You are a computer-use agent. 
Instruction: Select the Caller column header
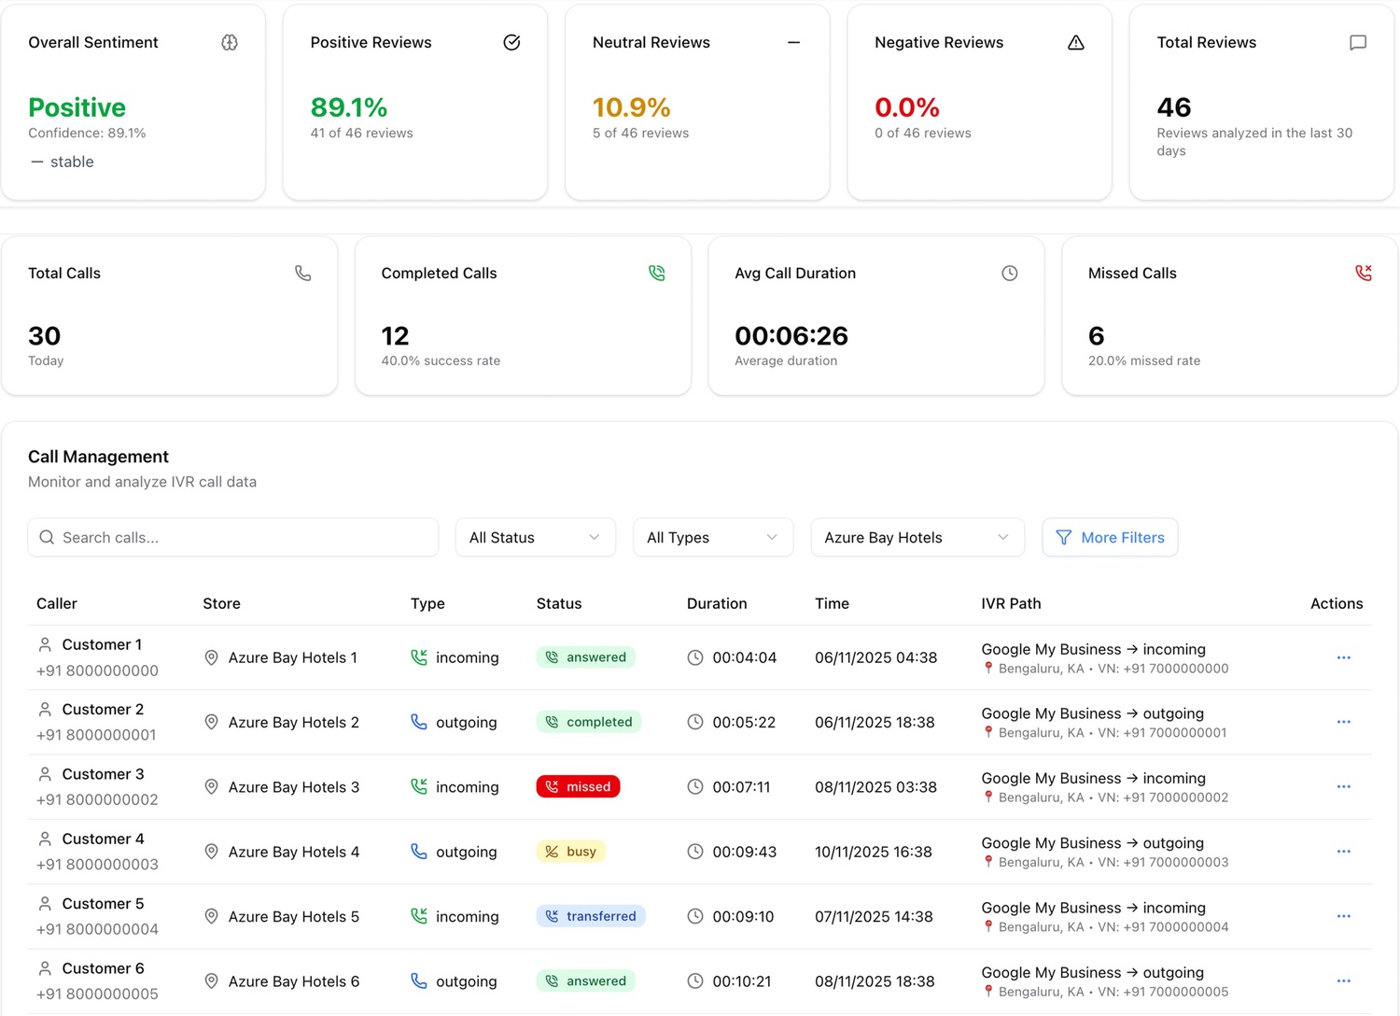pos(56,603)
